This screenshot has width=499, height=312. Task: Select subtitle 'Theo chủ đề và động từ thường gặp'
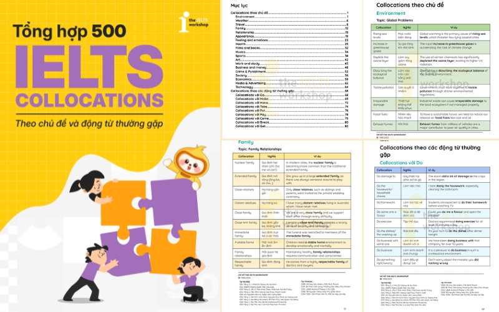89,124
